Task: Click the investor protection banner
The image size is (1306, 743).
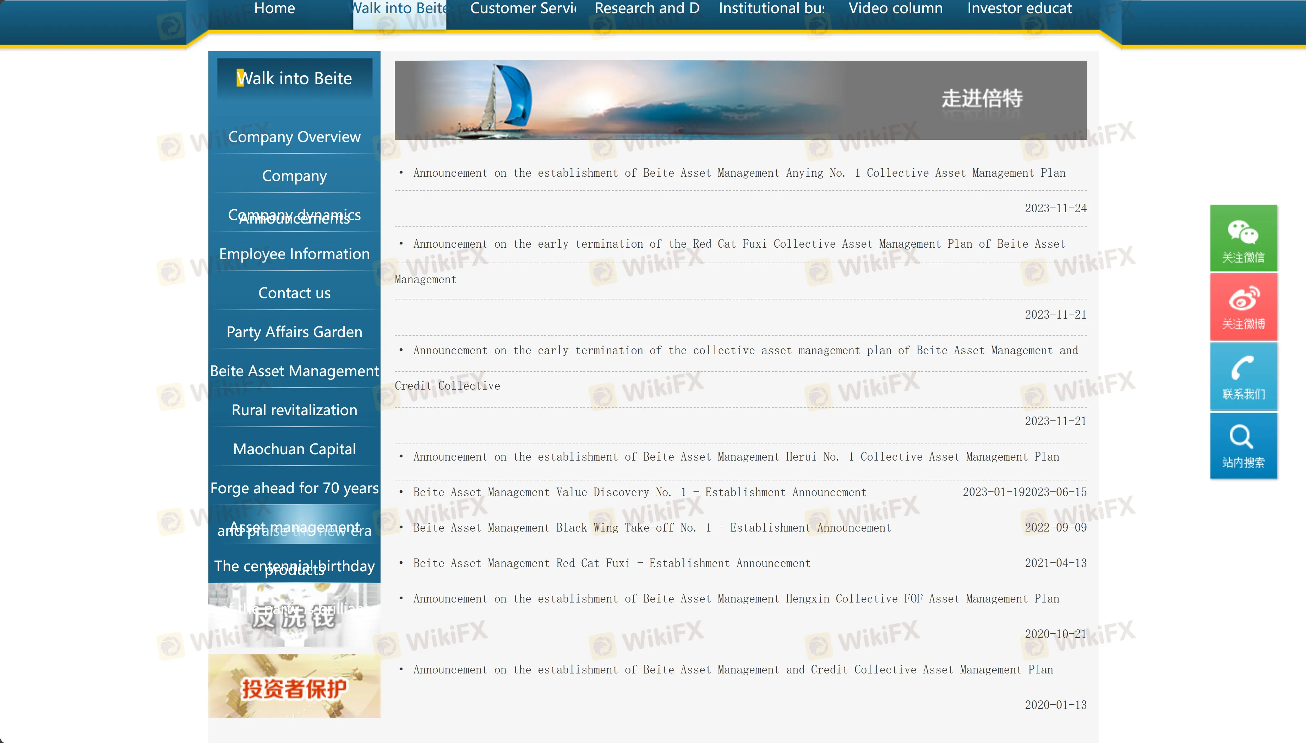Action: (x=294, y=686)
